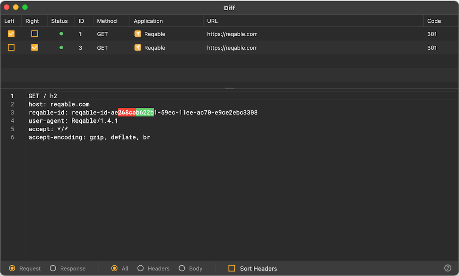Viewport: 459px width, 276px height.
Task: Click the ID cell showing 3
Action: [80, 48]
